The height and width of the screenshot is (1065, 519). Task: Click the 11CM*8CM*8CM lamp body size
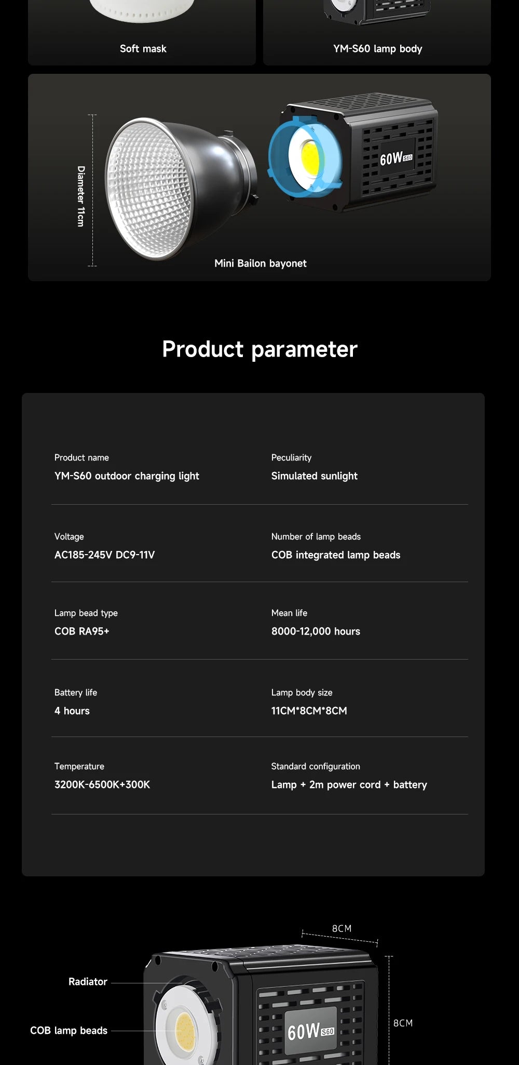point(309,711)
